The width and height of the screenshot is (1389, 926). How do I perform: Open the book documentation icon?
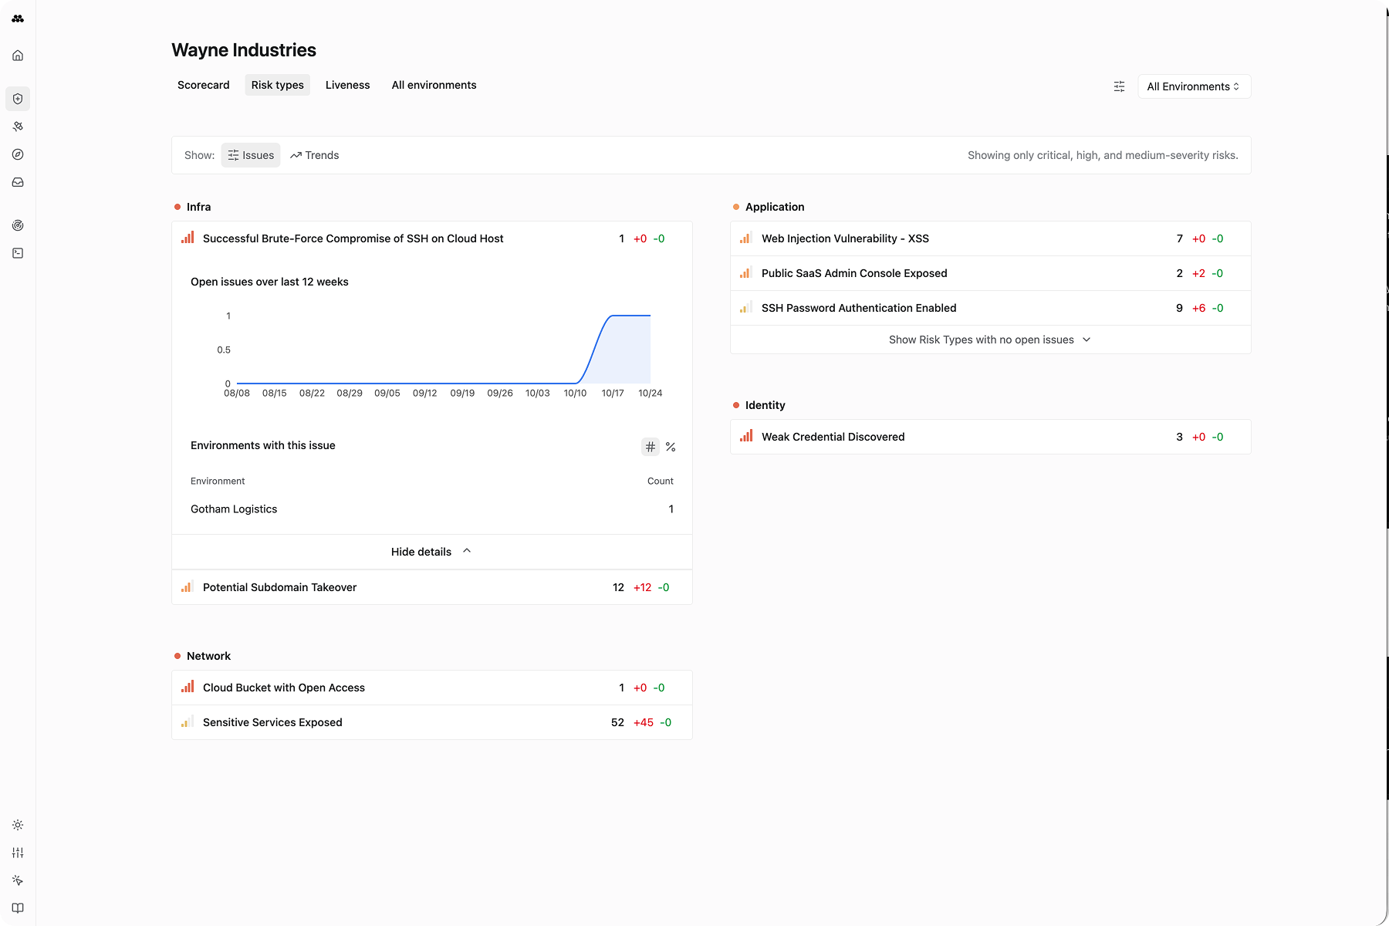[x=18, y=908]
